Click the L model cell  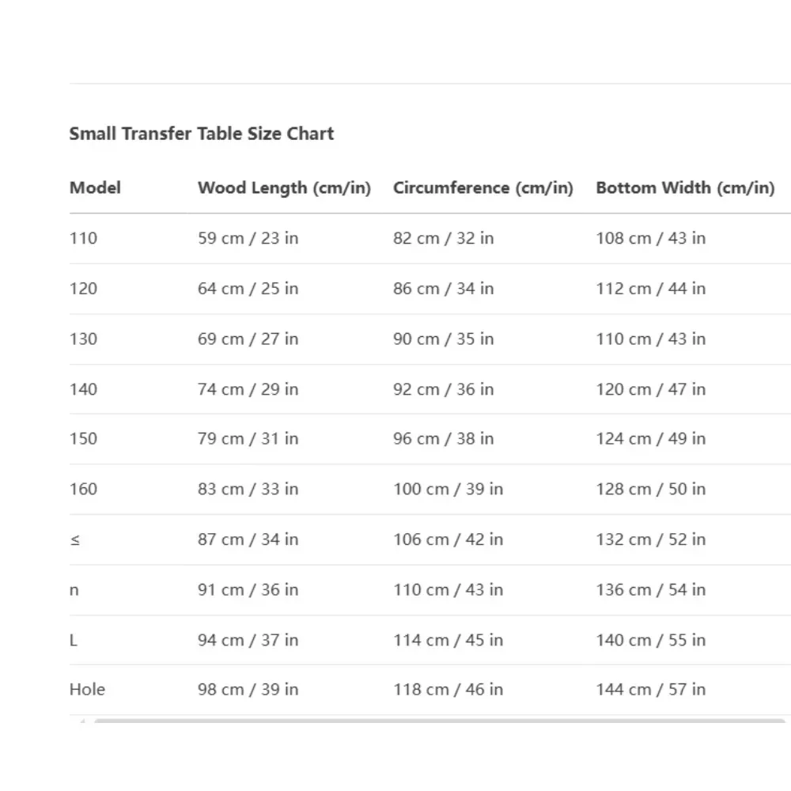pos(74,640)
